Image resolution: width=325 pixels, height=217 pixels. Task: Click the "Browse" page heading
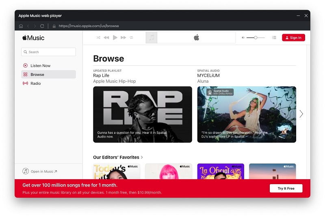point(108,59)
